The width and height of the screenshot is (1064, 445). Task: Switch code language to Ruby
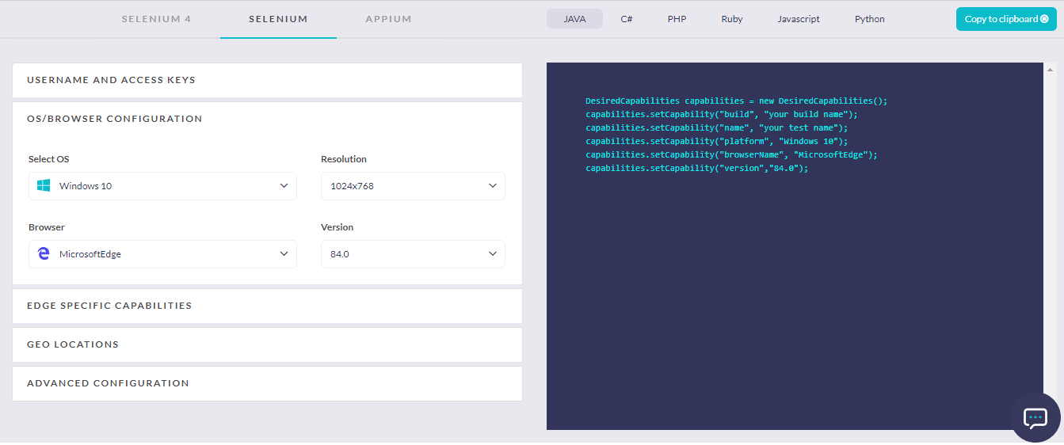tap(732, 19)
